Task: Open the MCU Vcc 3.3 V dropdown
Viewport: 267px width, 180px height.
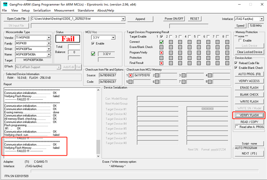Action: pos(113,37)
